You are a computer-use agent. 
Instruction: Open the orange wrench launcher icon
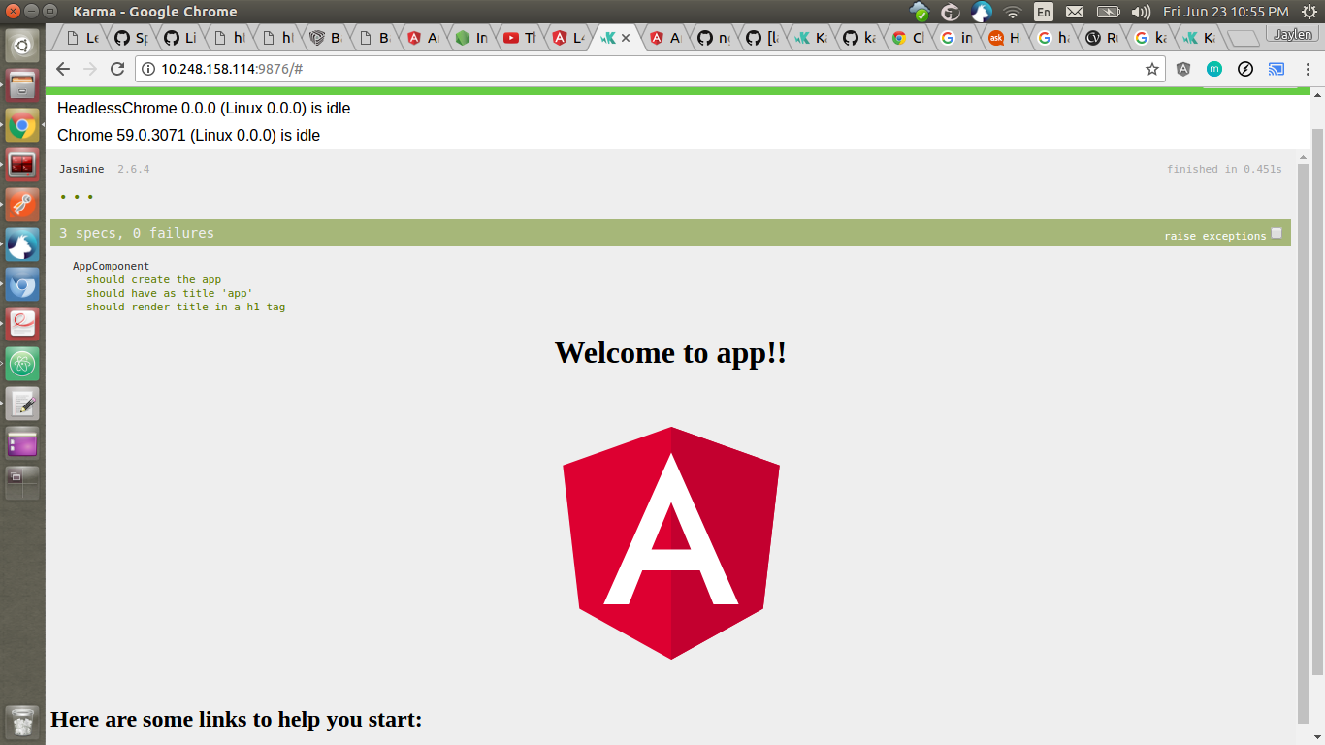tap(22, 205)
